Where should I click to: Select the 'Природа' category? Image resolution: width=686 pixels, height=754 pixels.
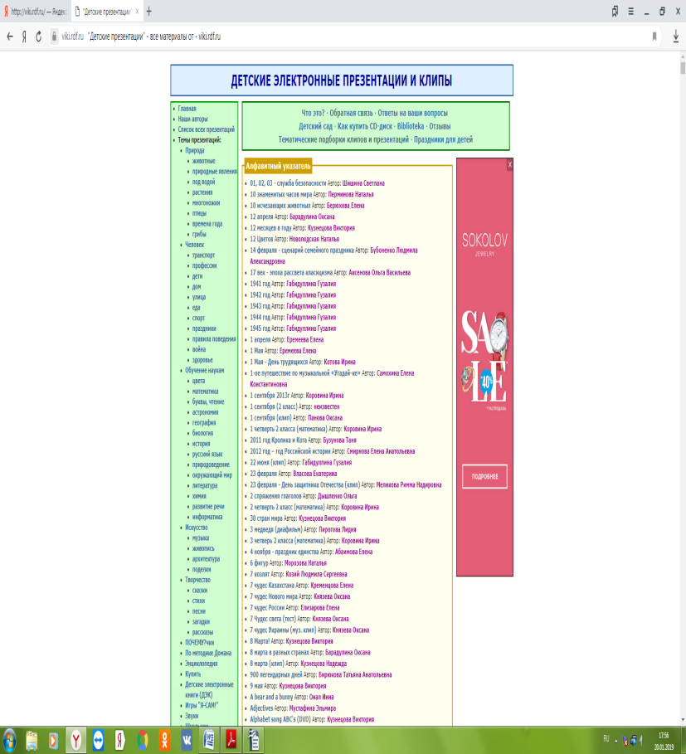195,150
